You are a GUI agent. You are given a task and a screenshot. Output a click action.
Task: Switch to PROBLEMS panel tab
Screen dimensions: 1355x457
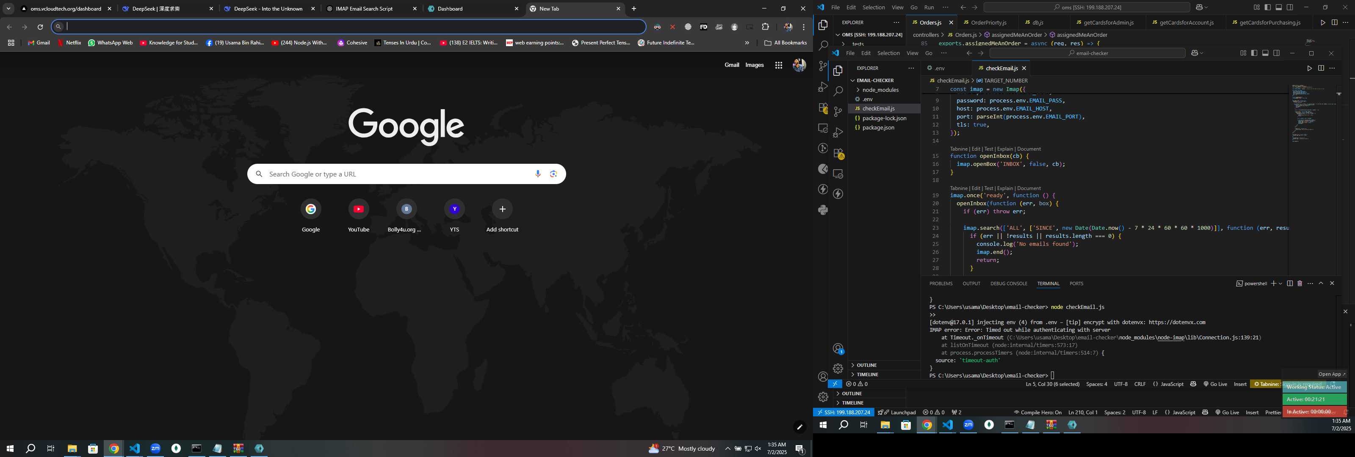pyautogui.click(x=940, y=284)
